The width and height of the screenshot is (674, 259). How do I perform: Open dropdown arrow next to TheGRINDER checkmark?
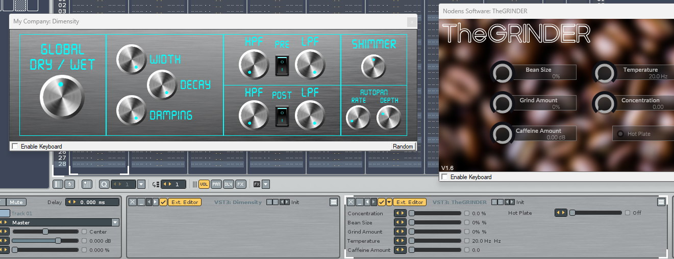coord(389,202)
